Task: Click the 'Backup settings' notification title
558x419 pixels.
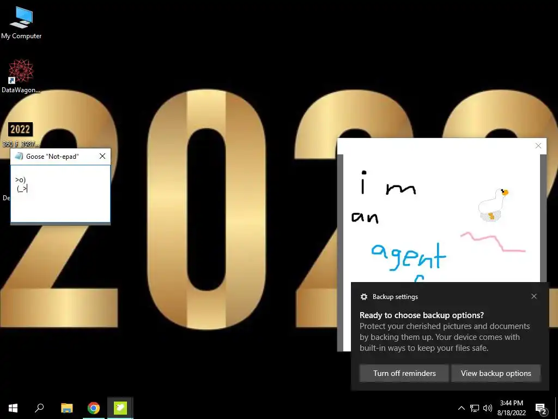Action: pyautogui.click(x=395, y=297)
